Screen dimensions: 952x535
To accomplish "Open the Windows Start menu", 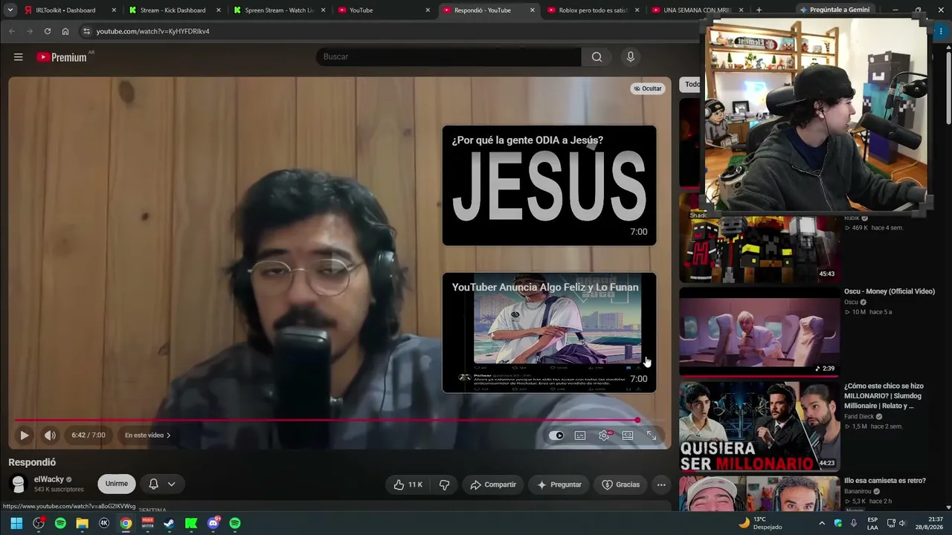I will [16, 523].
